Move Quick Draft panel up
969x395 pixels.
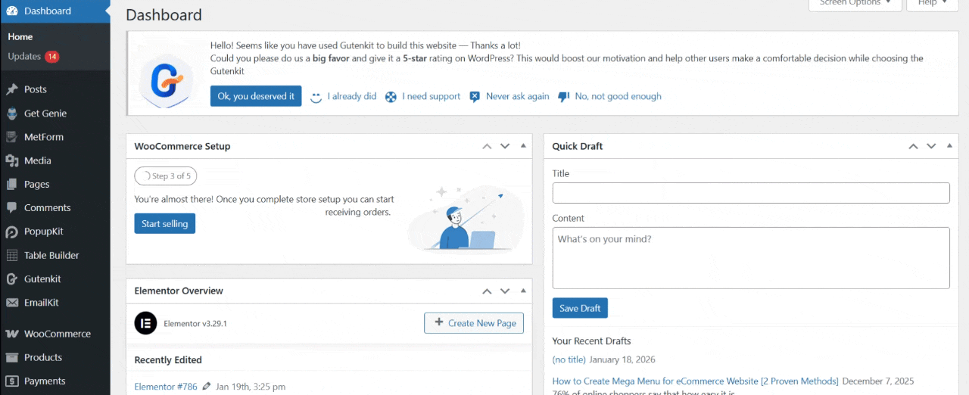tap(913, 146)
